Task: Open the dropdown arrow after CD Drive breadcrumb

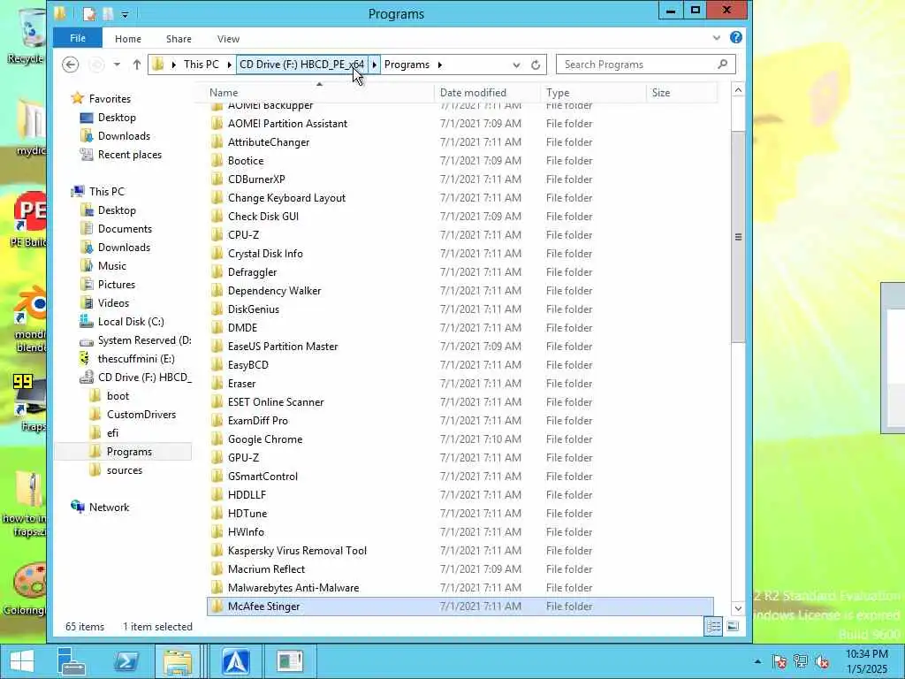Action: [x=374, y=65]
